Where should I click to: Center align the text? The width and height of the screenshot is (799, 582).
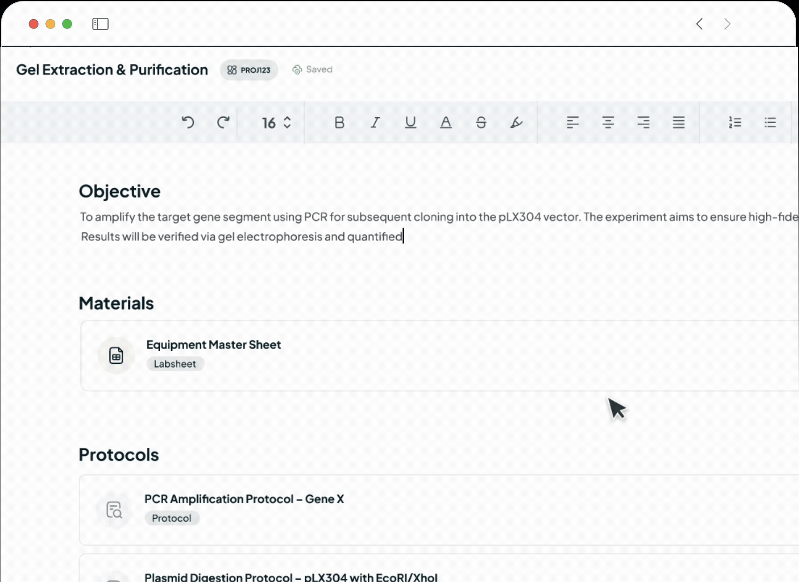coord(608,122)
